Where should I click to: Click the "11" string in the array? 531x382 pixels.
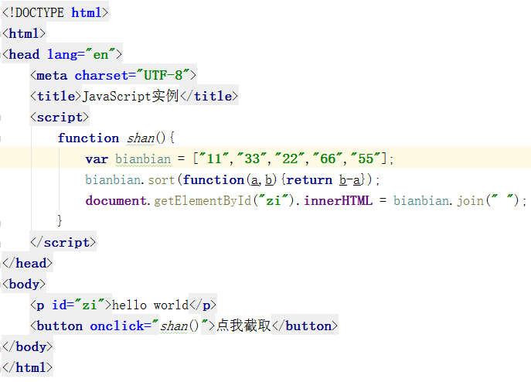coord(216,159)
